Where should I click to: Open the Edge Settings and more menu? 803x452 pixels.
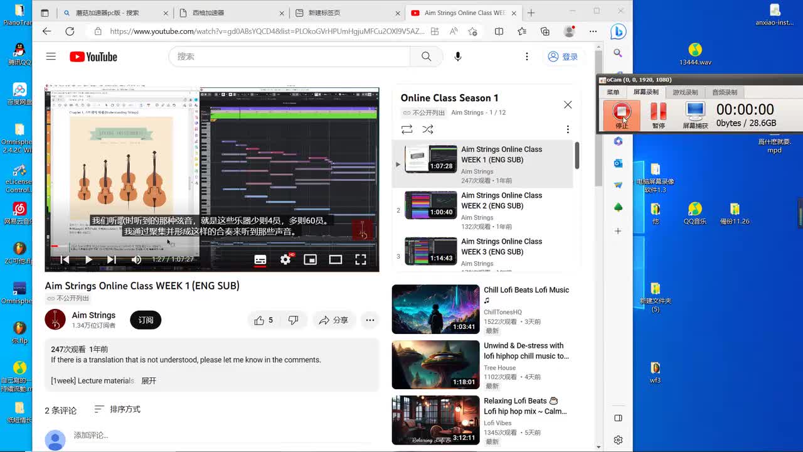pyautogui.click(x=593, y=31)
